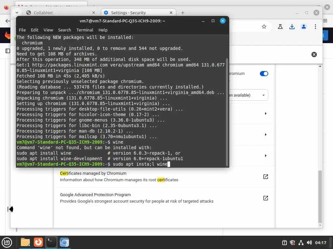Open Chromium Labs flask icon
Screen dimensions: 333x249
pyautogui.click(x=280, y=27)
